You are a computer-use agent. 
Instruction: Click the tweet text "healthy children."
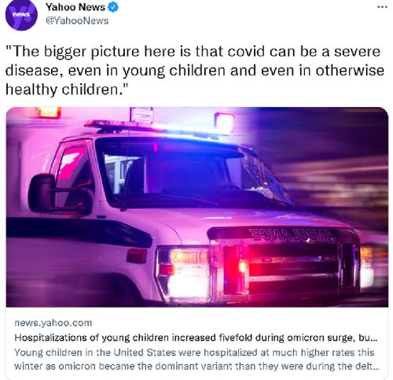pyautogui.click(x=67, y=90)
